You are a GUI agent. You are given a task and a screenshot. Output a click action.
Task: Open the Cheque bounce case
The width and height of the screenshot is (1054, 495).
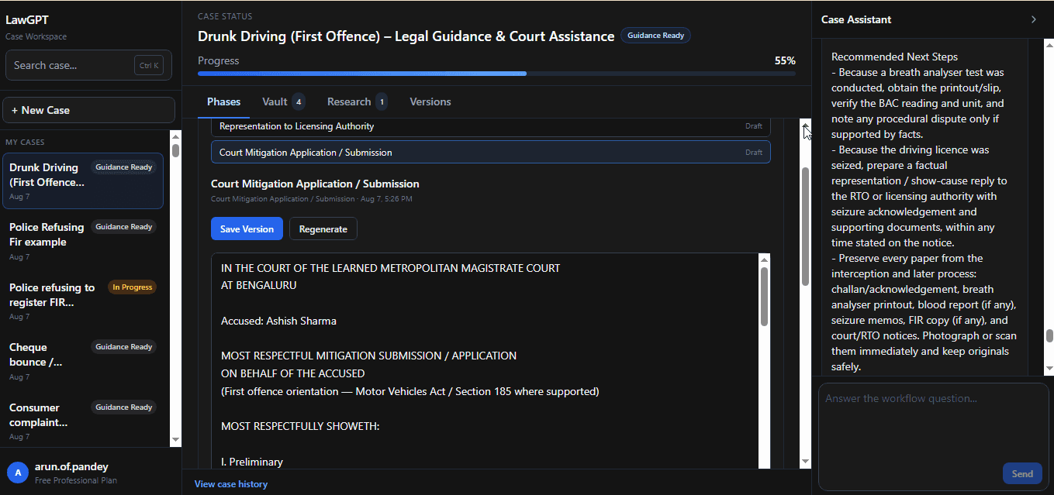click(x=83, y=361)
